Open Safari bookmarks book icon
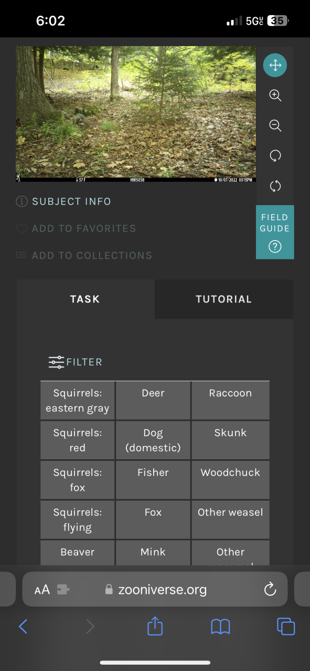The width and height of the screenshot is (310, 671). pos(220,626)
